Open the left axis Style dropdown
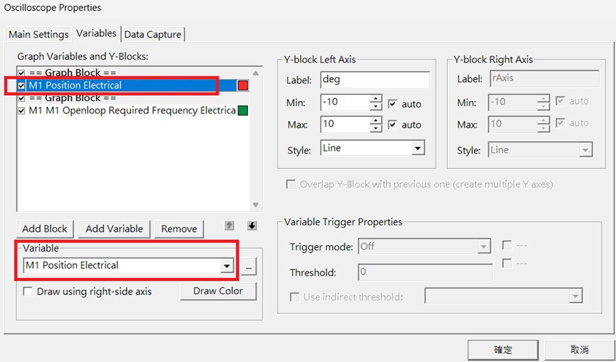The image size is (616, 362). [418, 149]
